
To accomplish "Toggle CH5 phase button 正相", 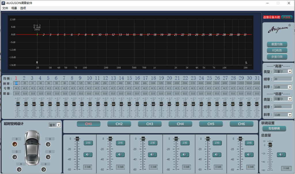I will tap(217, 143).
